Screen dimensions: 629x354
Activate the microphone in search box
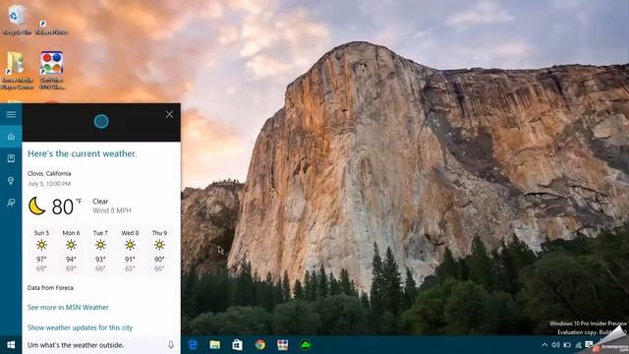coord(171,345)
